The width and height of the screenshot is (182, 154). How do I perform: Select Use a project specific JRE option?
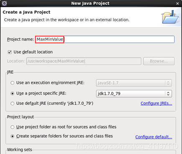point(13,94)
